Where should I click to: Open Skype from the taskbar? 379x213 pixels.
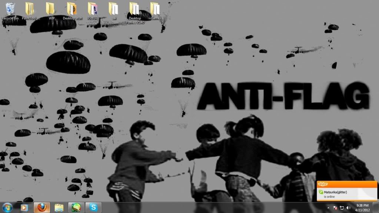pyautogui.click(x=93, y=208)
